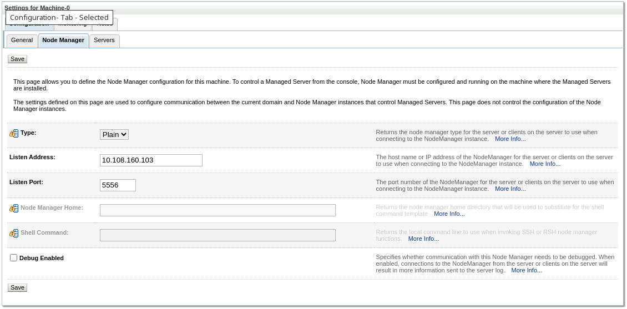627x309 pixels.
Task: Open More Info link for Listen Port
Action: click(510, 189)
